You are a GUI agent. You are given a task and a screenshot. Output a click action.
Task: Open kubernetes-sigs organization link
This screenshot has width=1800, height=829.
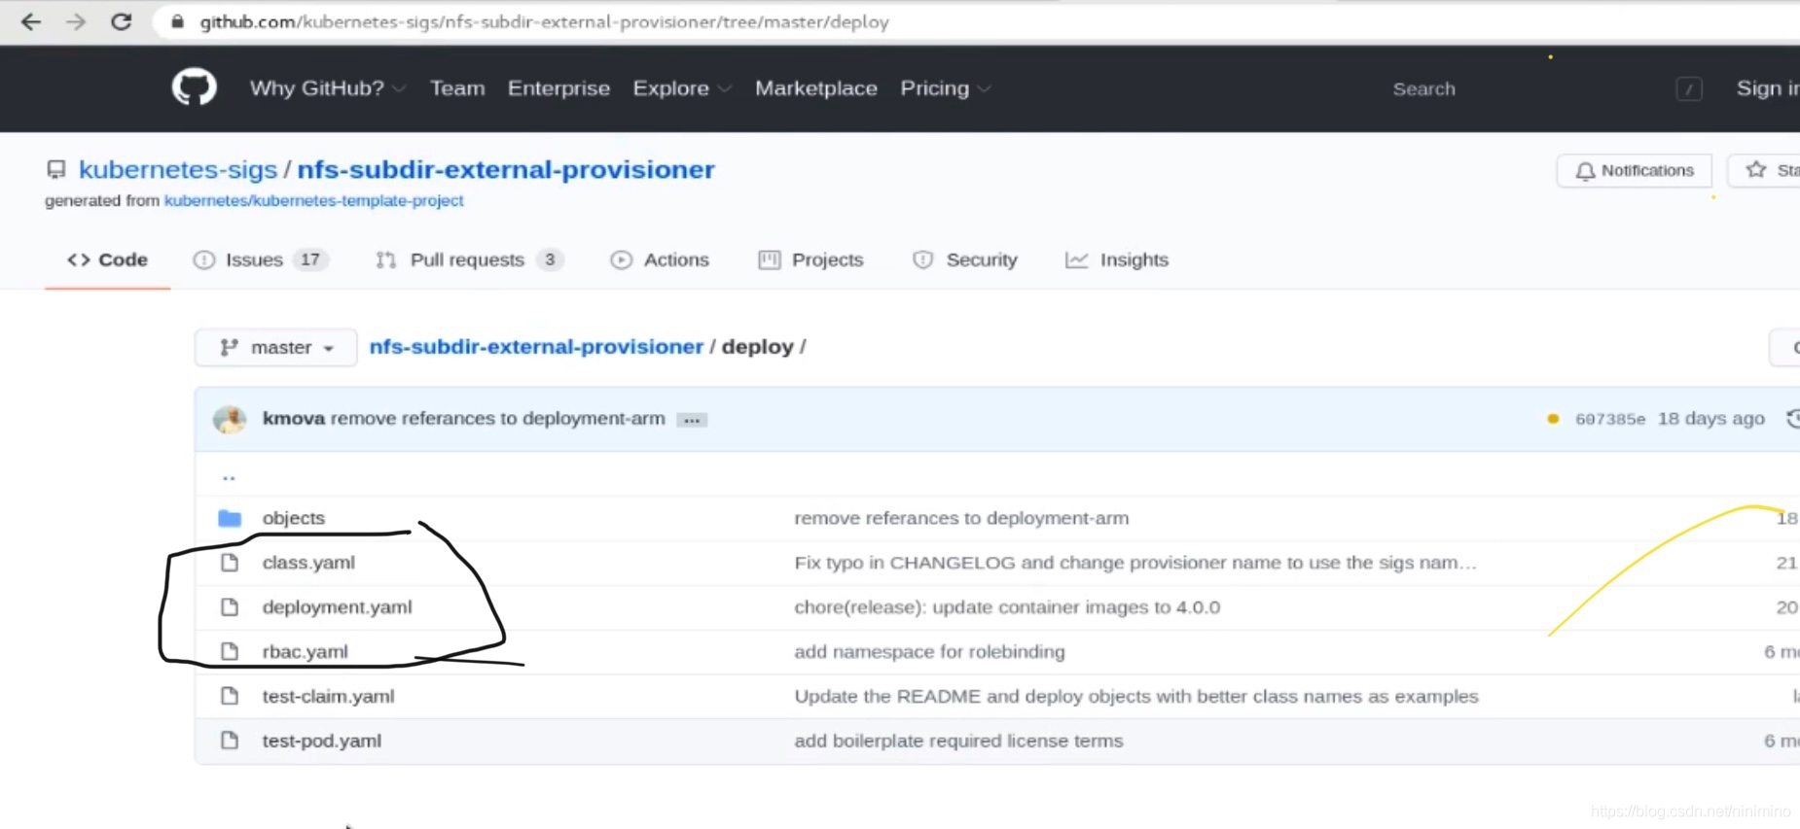click(178, 169)
